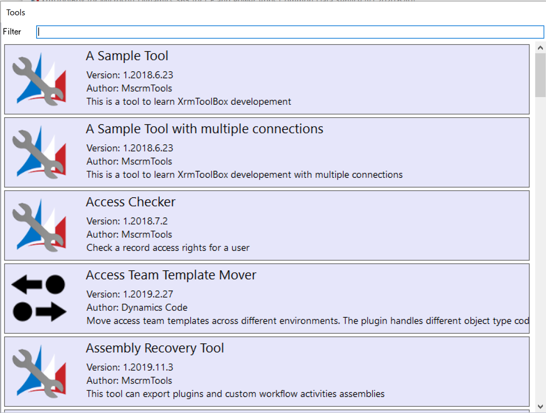Viewport: 546px width, 413px height.
Task: Click 'This tool can export plugins' description
Action: (235, 394)
